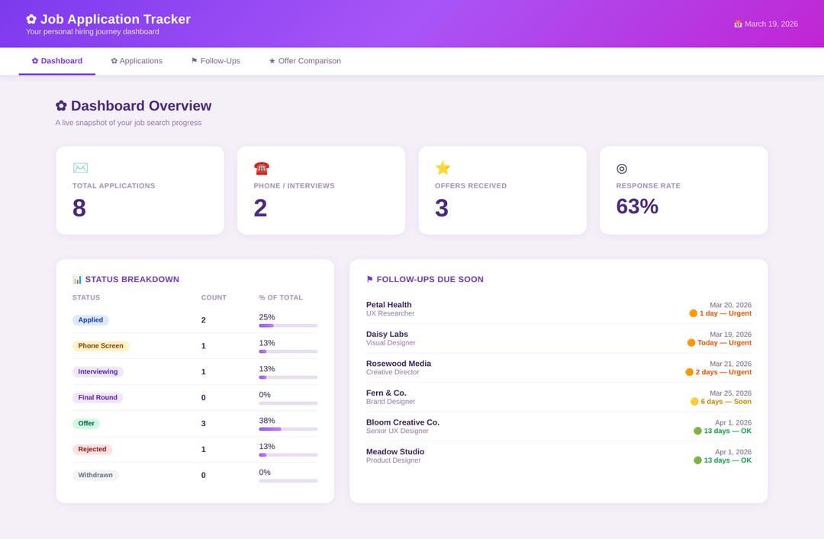824x539 pixels.
Task: Open the Bloom Creative Co. follow-up entry
Action: 558,427
